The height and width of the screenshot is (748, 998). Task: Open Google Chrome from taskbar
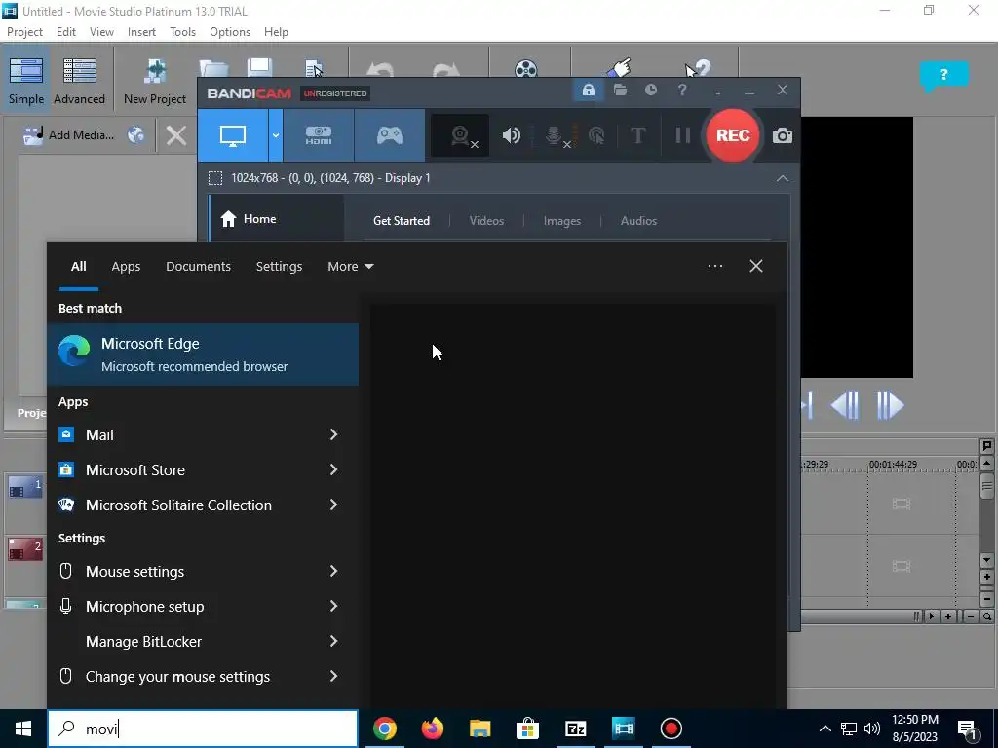(384, 729)
